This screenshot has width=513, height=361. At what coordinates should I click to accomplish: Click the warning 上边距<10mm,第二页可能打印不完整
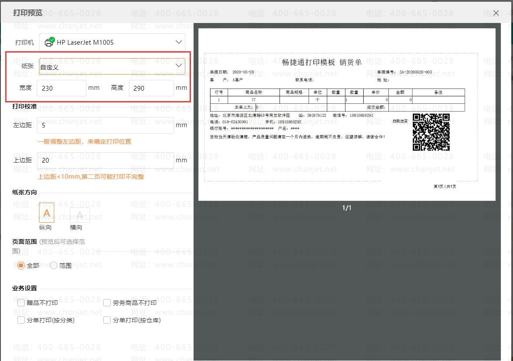[91, 177]
